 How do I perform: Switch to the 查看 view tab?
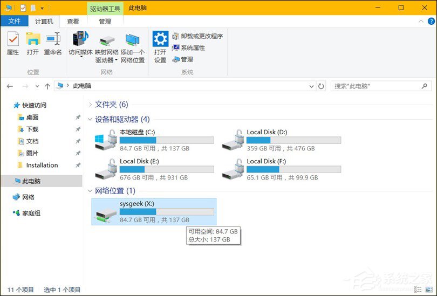tap(73, 21)
